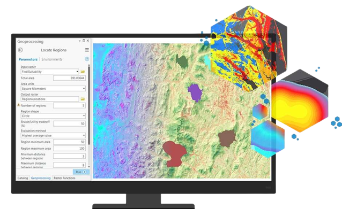This screenshot has width=342, height=209.
Task: Switch to the Environments tab
Action: coord(52,59)
